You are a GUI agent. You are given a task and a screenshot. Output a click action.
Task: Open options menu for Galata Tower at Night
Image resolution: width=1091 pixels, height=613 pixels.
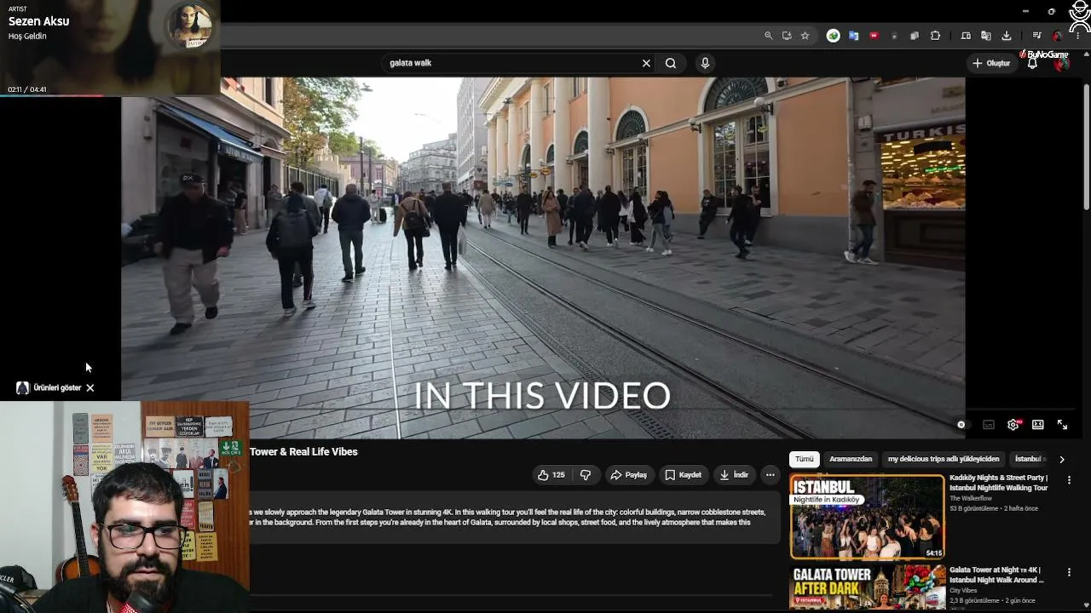tap(1069, 572)
